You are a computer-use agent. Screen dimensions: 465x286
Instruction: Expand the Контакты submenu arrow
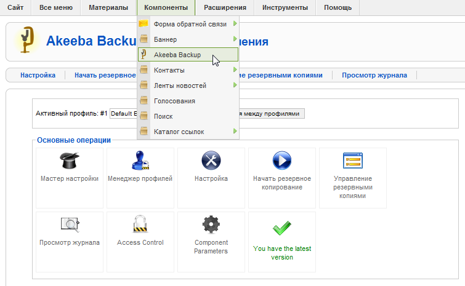(x=235, y=70)
